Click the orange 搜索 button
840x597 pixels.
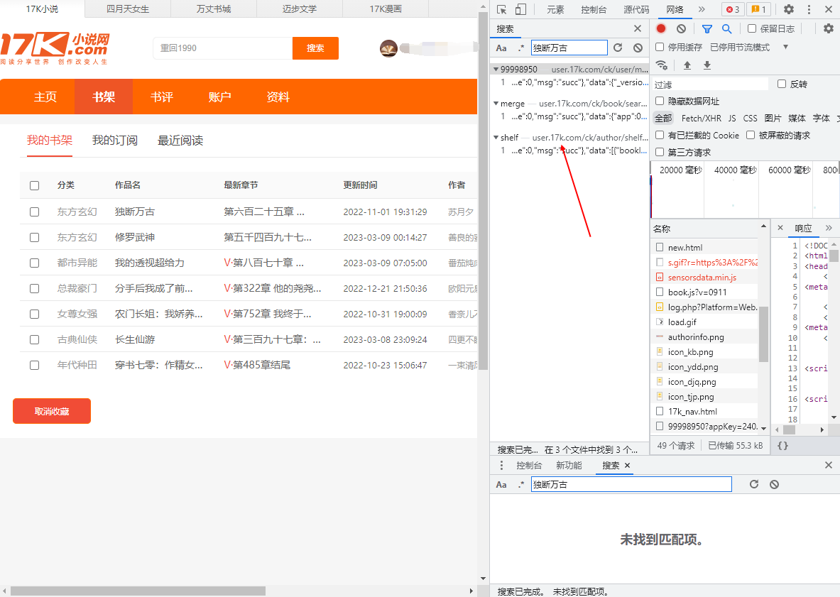tap(315, 48)
